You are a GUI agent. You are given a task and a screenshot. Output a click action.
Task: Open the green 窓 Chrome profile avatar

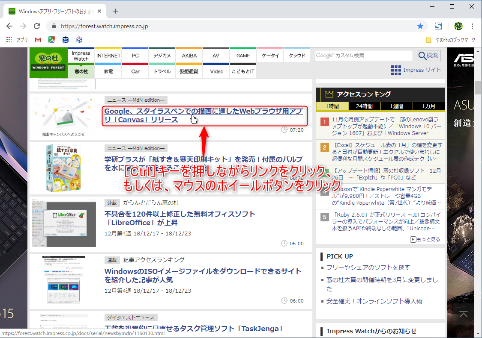click(x=458, y=26)
